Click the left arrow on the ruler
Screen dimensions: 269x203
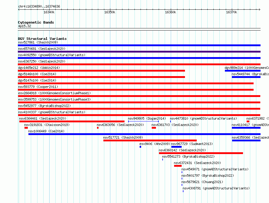click(x=19, y=10)
